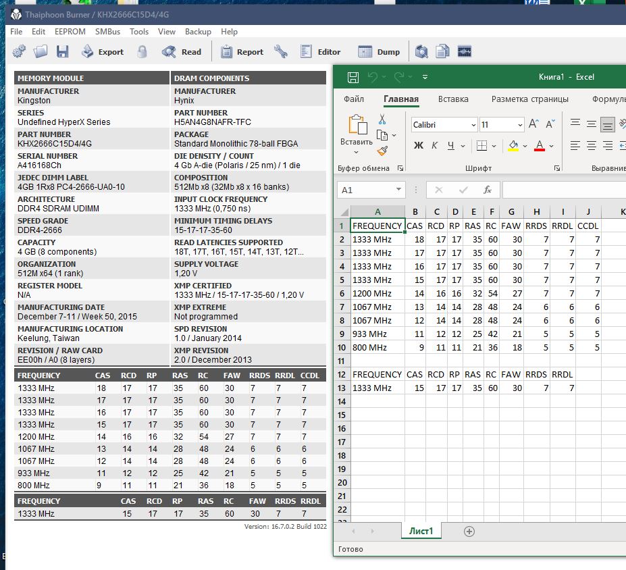This screenshot has height=570, width=626.
Task: Open the File menu in Thaiphoon Burner
Action: 16,32
